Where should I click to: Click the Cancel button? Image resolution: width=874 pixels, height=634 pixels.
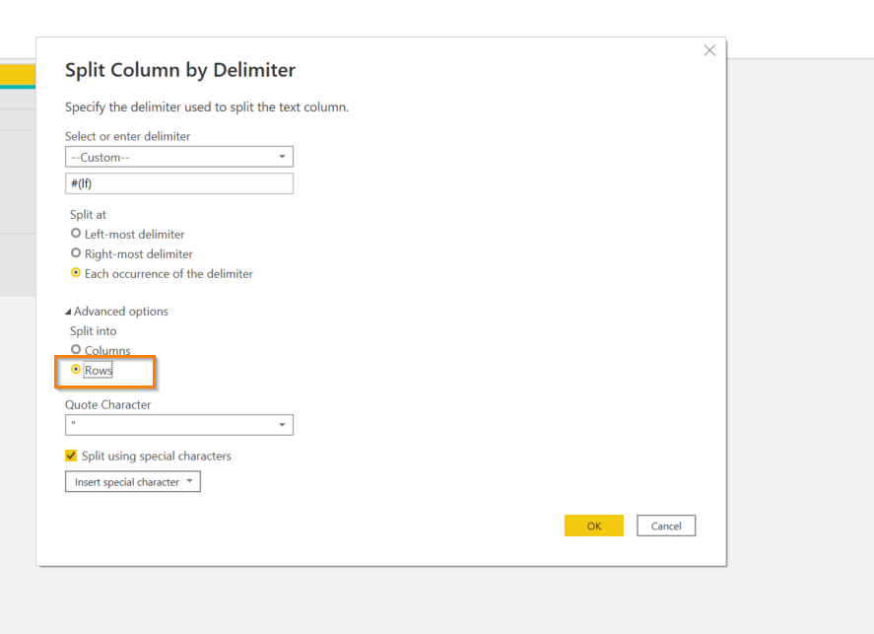click(666, 526)
